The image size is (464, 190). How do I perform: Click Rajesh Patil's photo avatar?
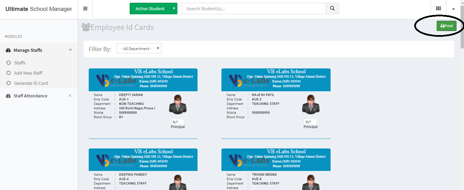[310, 104]
